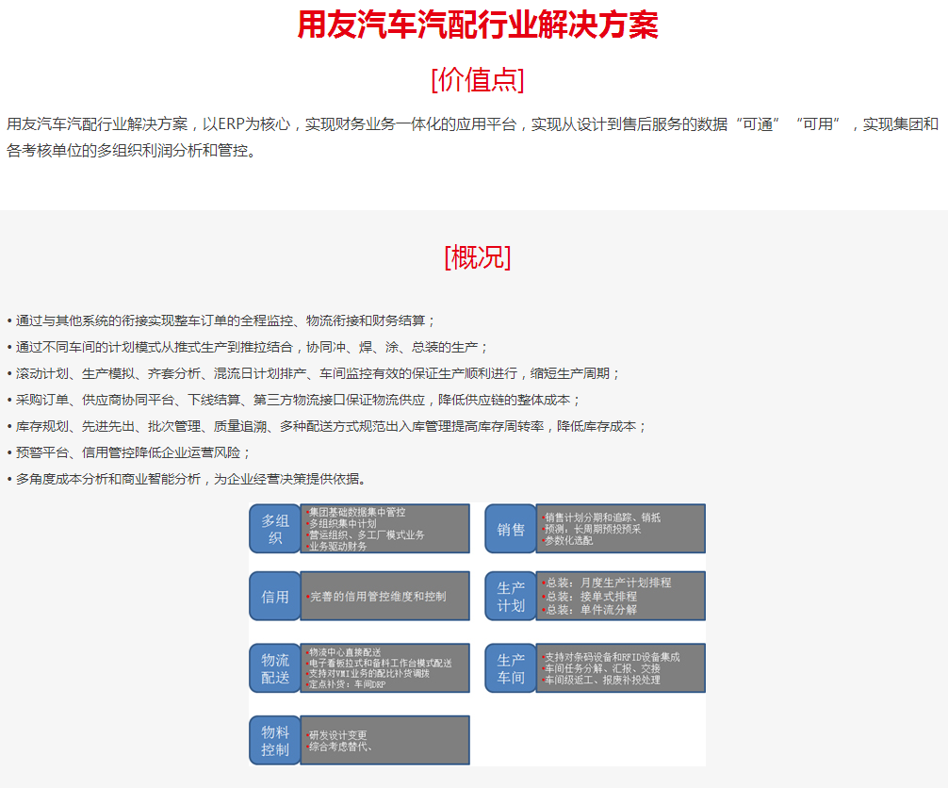Select the line '多组织集中计划'
948x788 pixels.
[x=341, y=524]
